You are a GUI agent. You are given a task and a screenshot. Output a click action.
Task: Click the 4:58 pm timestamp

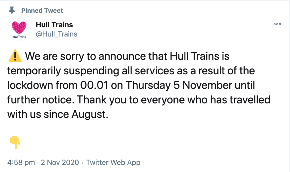(x=21, y=163)
